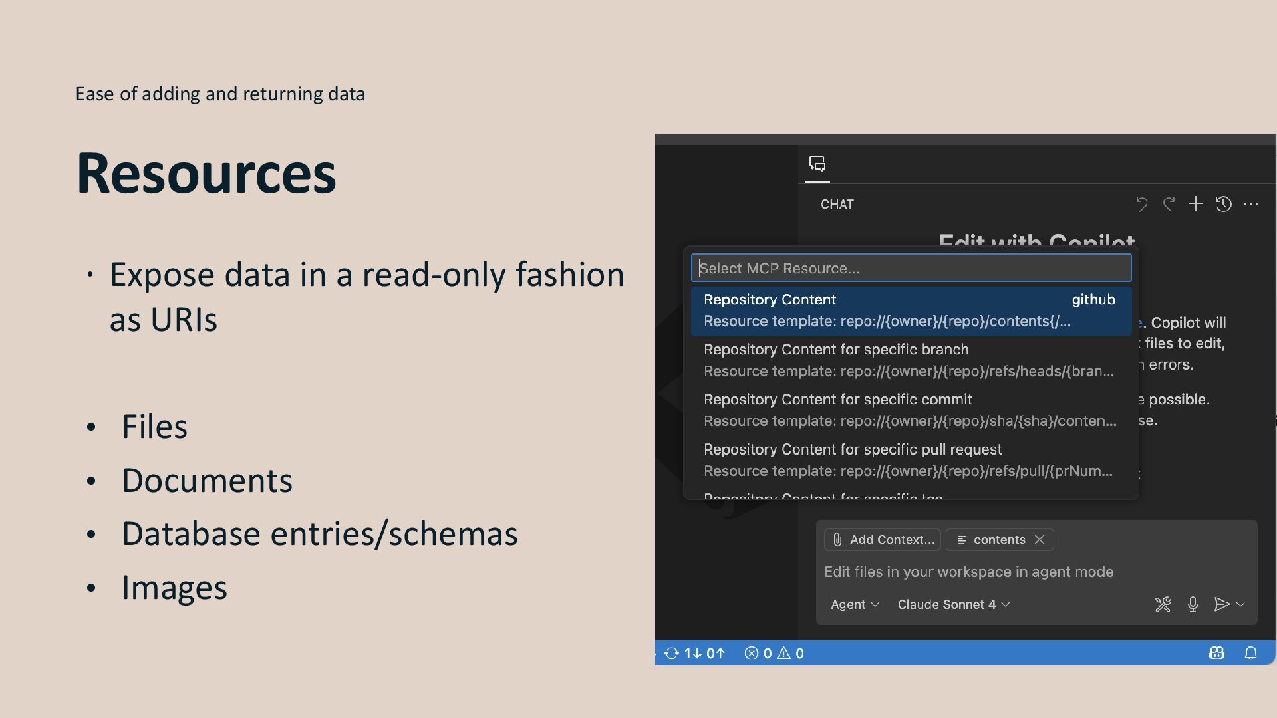Click the Select MCP Resource search field
The height and width of the screenshot is (718, 1277).
click(x=911, y=268)
